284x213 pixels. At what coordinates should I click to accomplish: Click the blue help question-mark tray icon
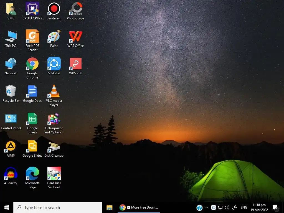coord(199,207)
